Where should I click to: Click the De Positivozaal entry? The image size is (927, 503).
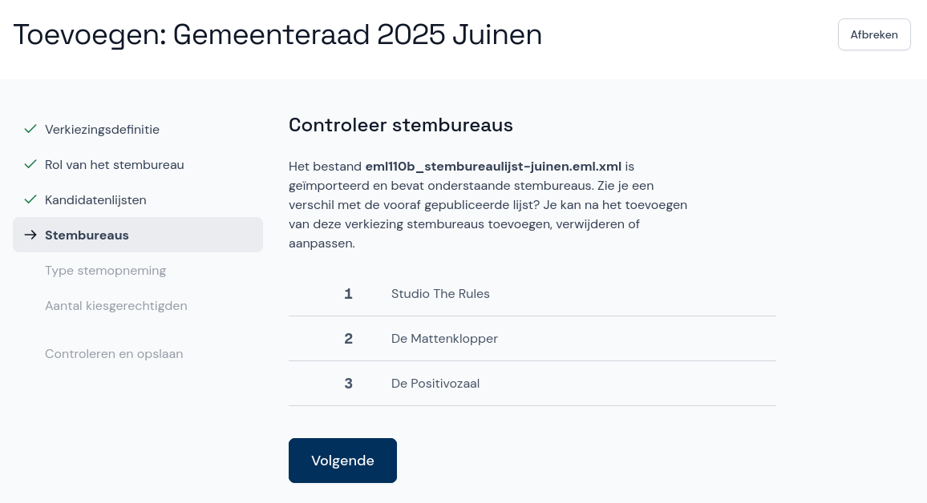pyautogui.click(x=435, y=383)
